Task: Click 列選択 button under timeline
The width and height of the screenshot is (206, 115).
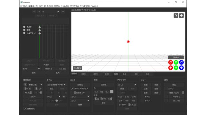Action: 46,65
